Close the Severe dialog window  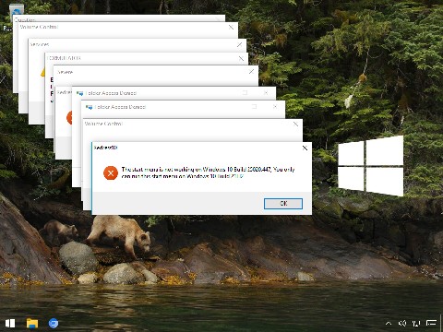coord(252,72)
